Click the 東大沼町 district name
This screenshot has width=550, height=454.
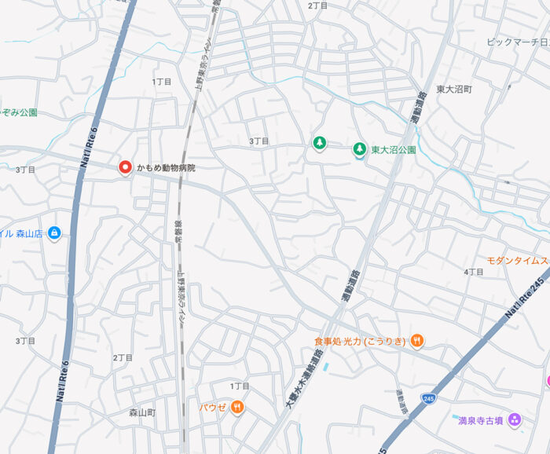coord(454,90)
